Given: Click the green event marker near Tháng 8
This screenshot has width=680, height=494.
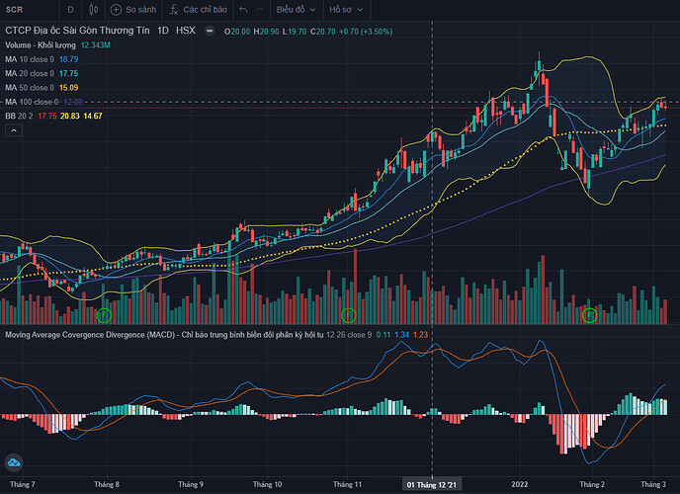Looking at the screenshot, I should (x=104, y=315).
